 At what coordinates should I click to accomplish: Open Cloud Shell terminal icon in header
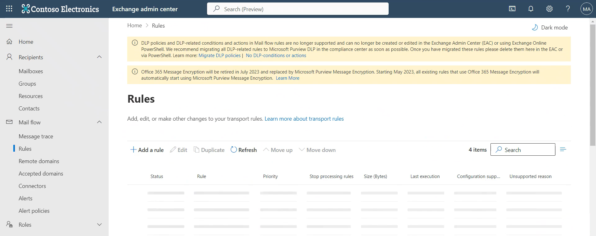(x=512, y=9)
